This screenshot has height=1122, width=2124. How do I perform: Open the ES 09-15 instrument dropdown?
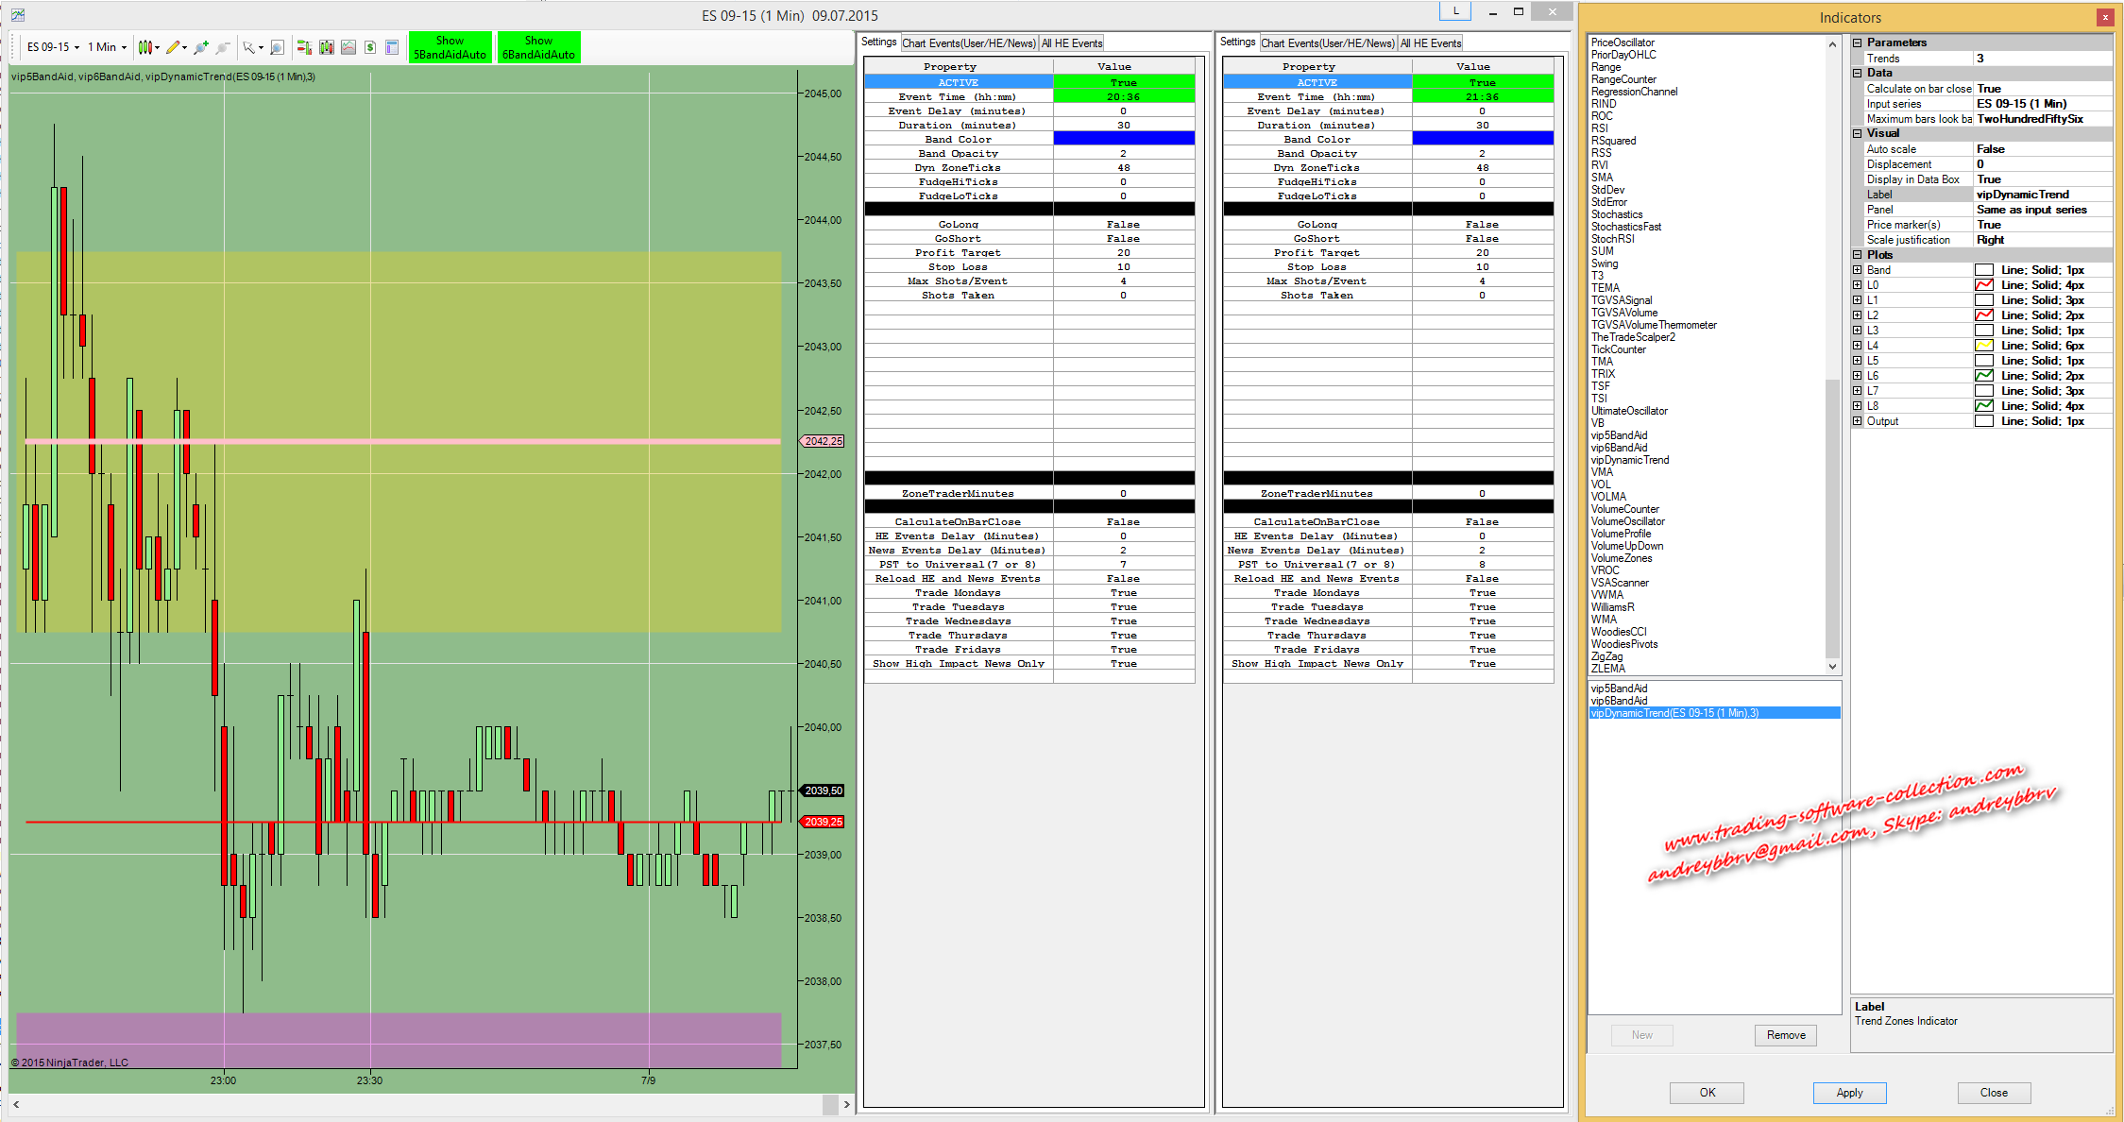[53, 47]
